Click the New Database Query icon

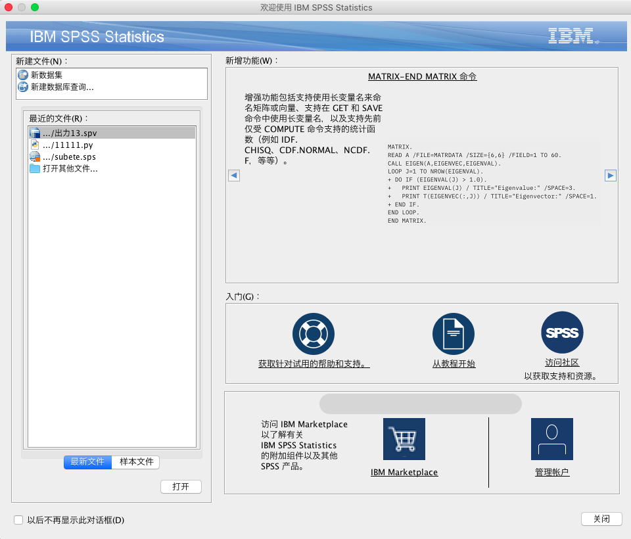tap(23, 87)
